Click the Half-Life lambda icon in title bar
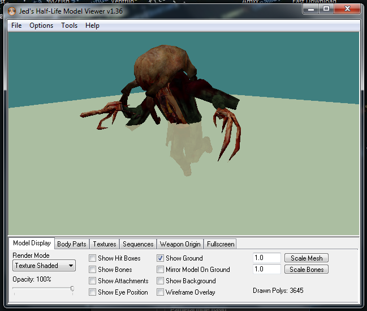367x311 pixels. pos(12,11)
